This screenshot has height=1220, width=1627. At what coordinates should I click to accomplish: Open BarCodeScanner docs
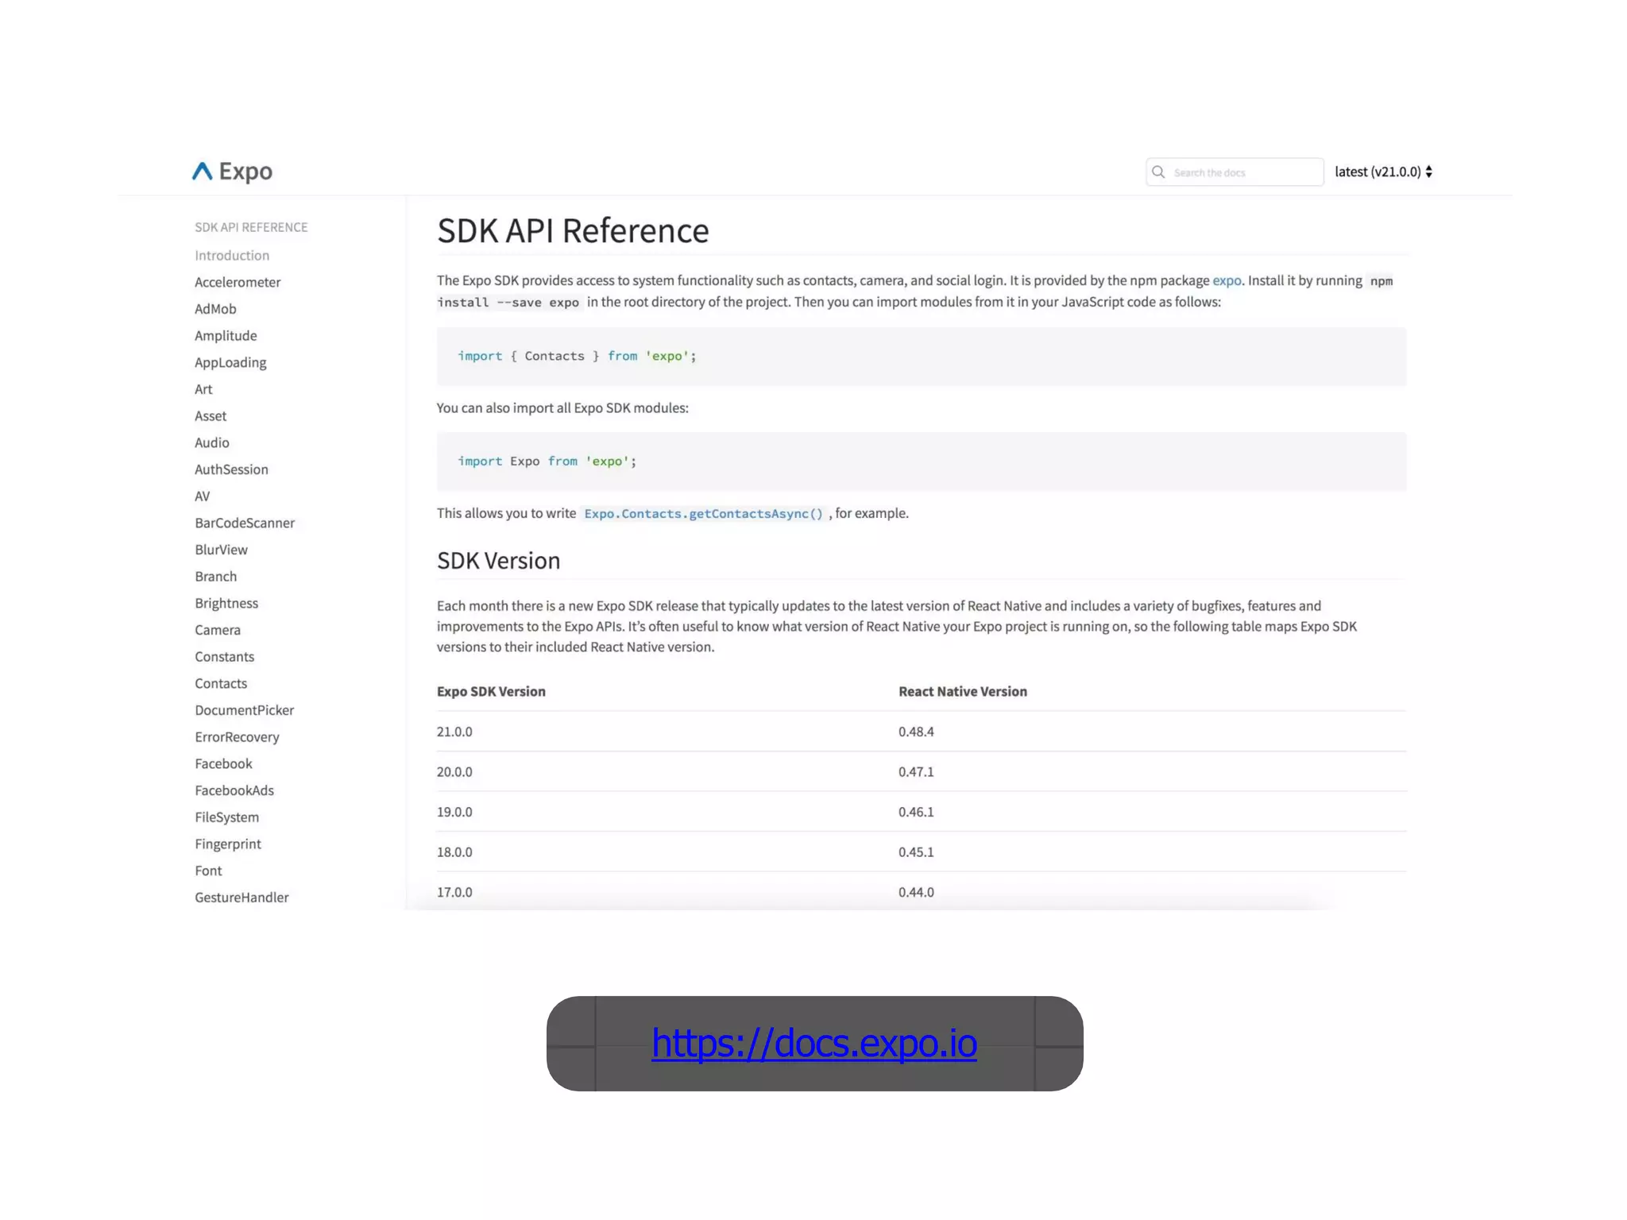pyautogui.click(x=245, y=523)
